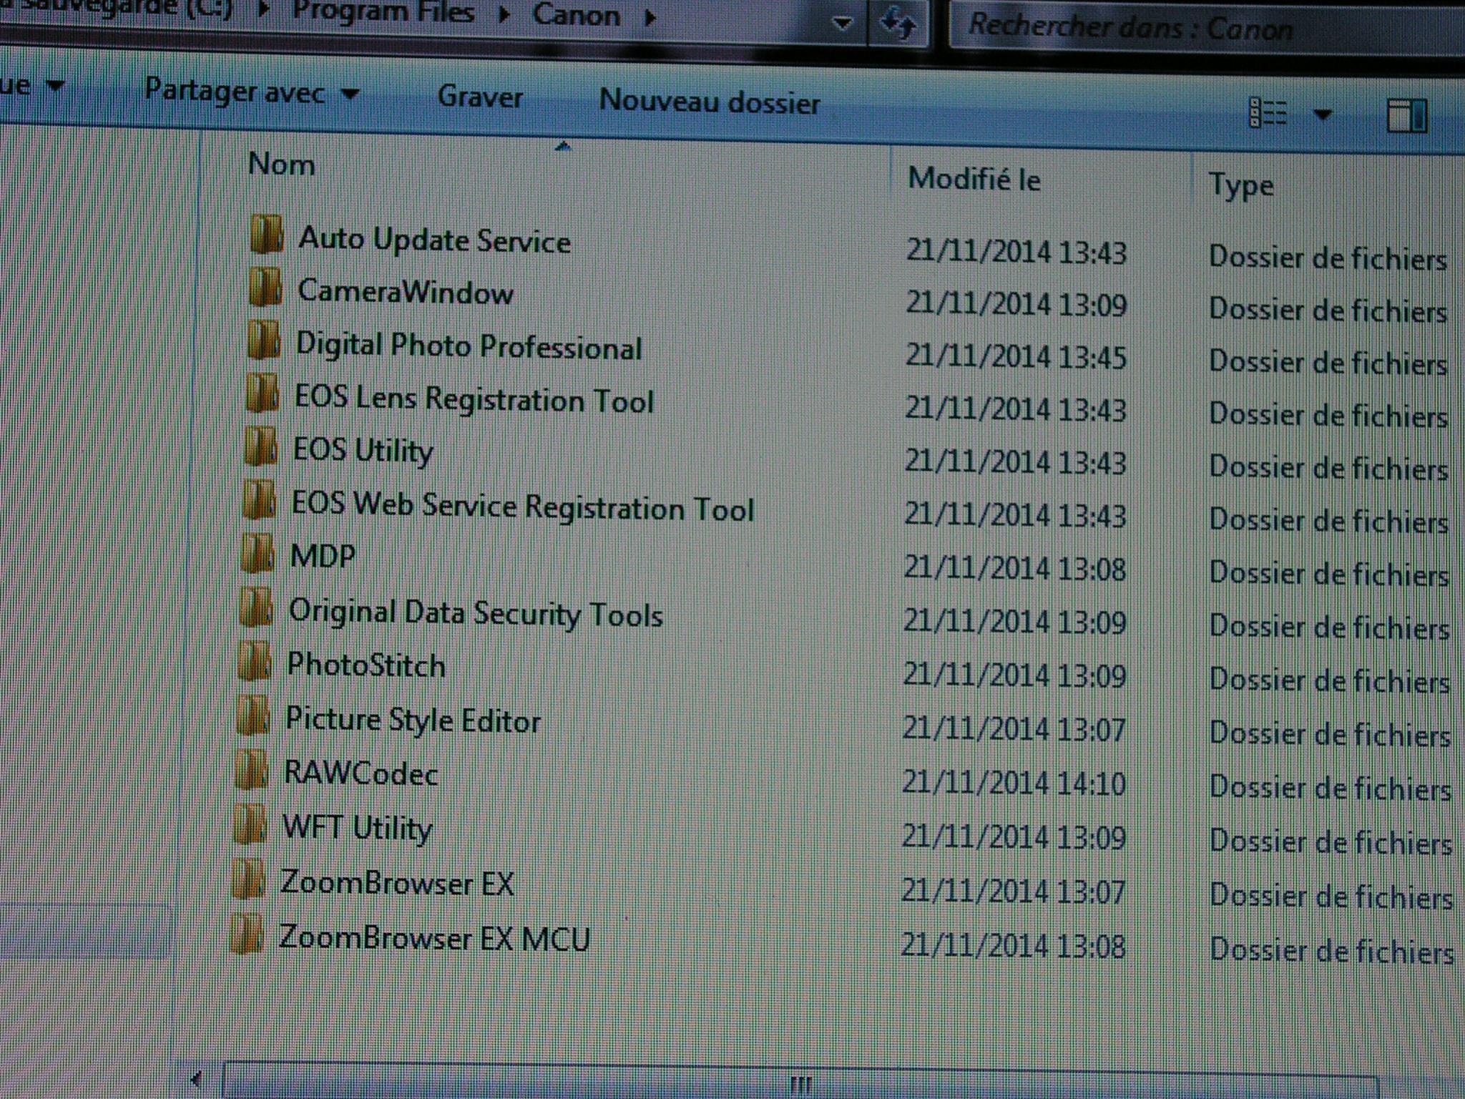Open the address bar history dropdown arrow
The height and width of the screenshot is (1099, 1465).
coord(843,23)
